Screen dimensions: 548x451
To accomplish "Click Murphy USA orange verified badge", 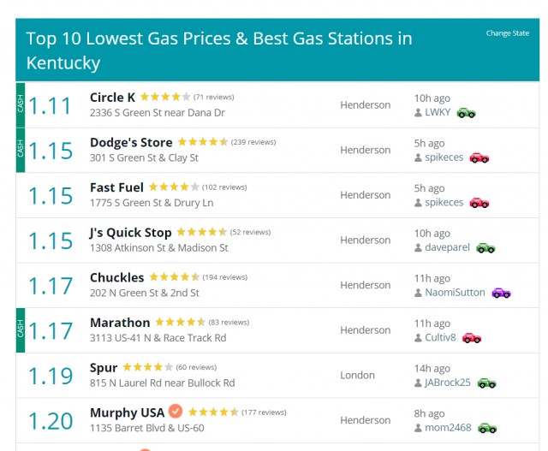I will (x=176, y=411).
